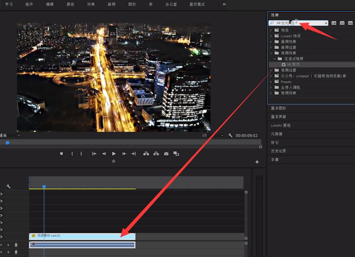The height and width of the screenshot is (257, 355).
Task: Click the Go to In point icon
Action: click(94, 153)
